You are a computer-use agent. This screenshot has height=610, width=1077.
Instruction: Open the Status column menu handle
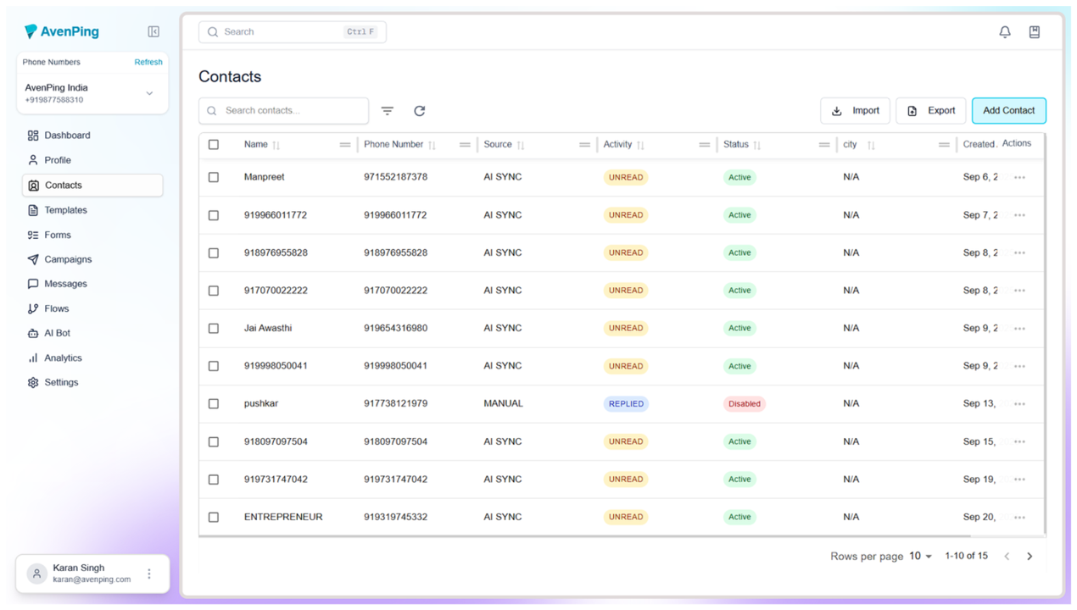(823, 145)
